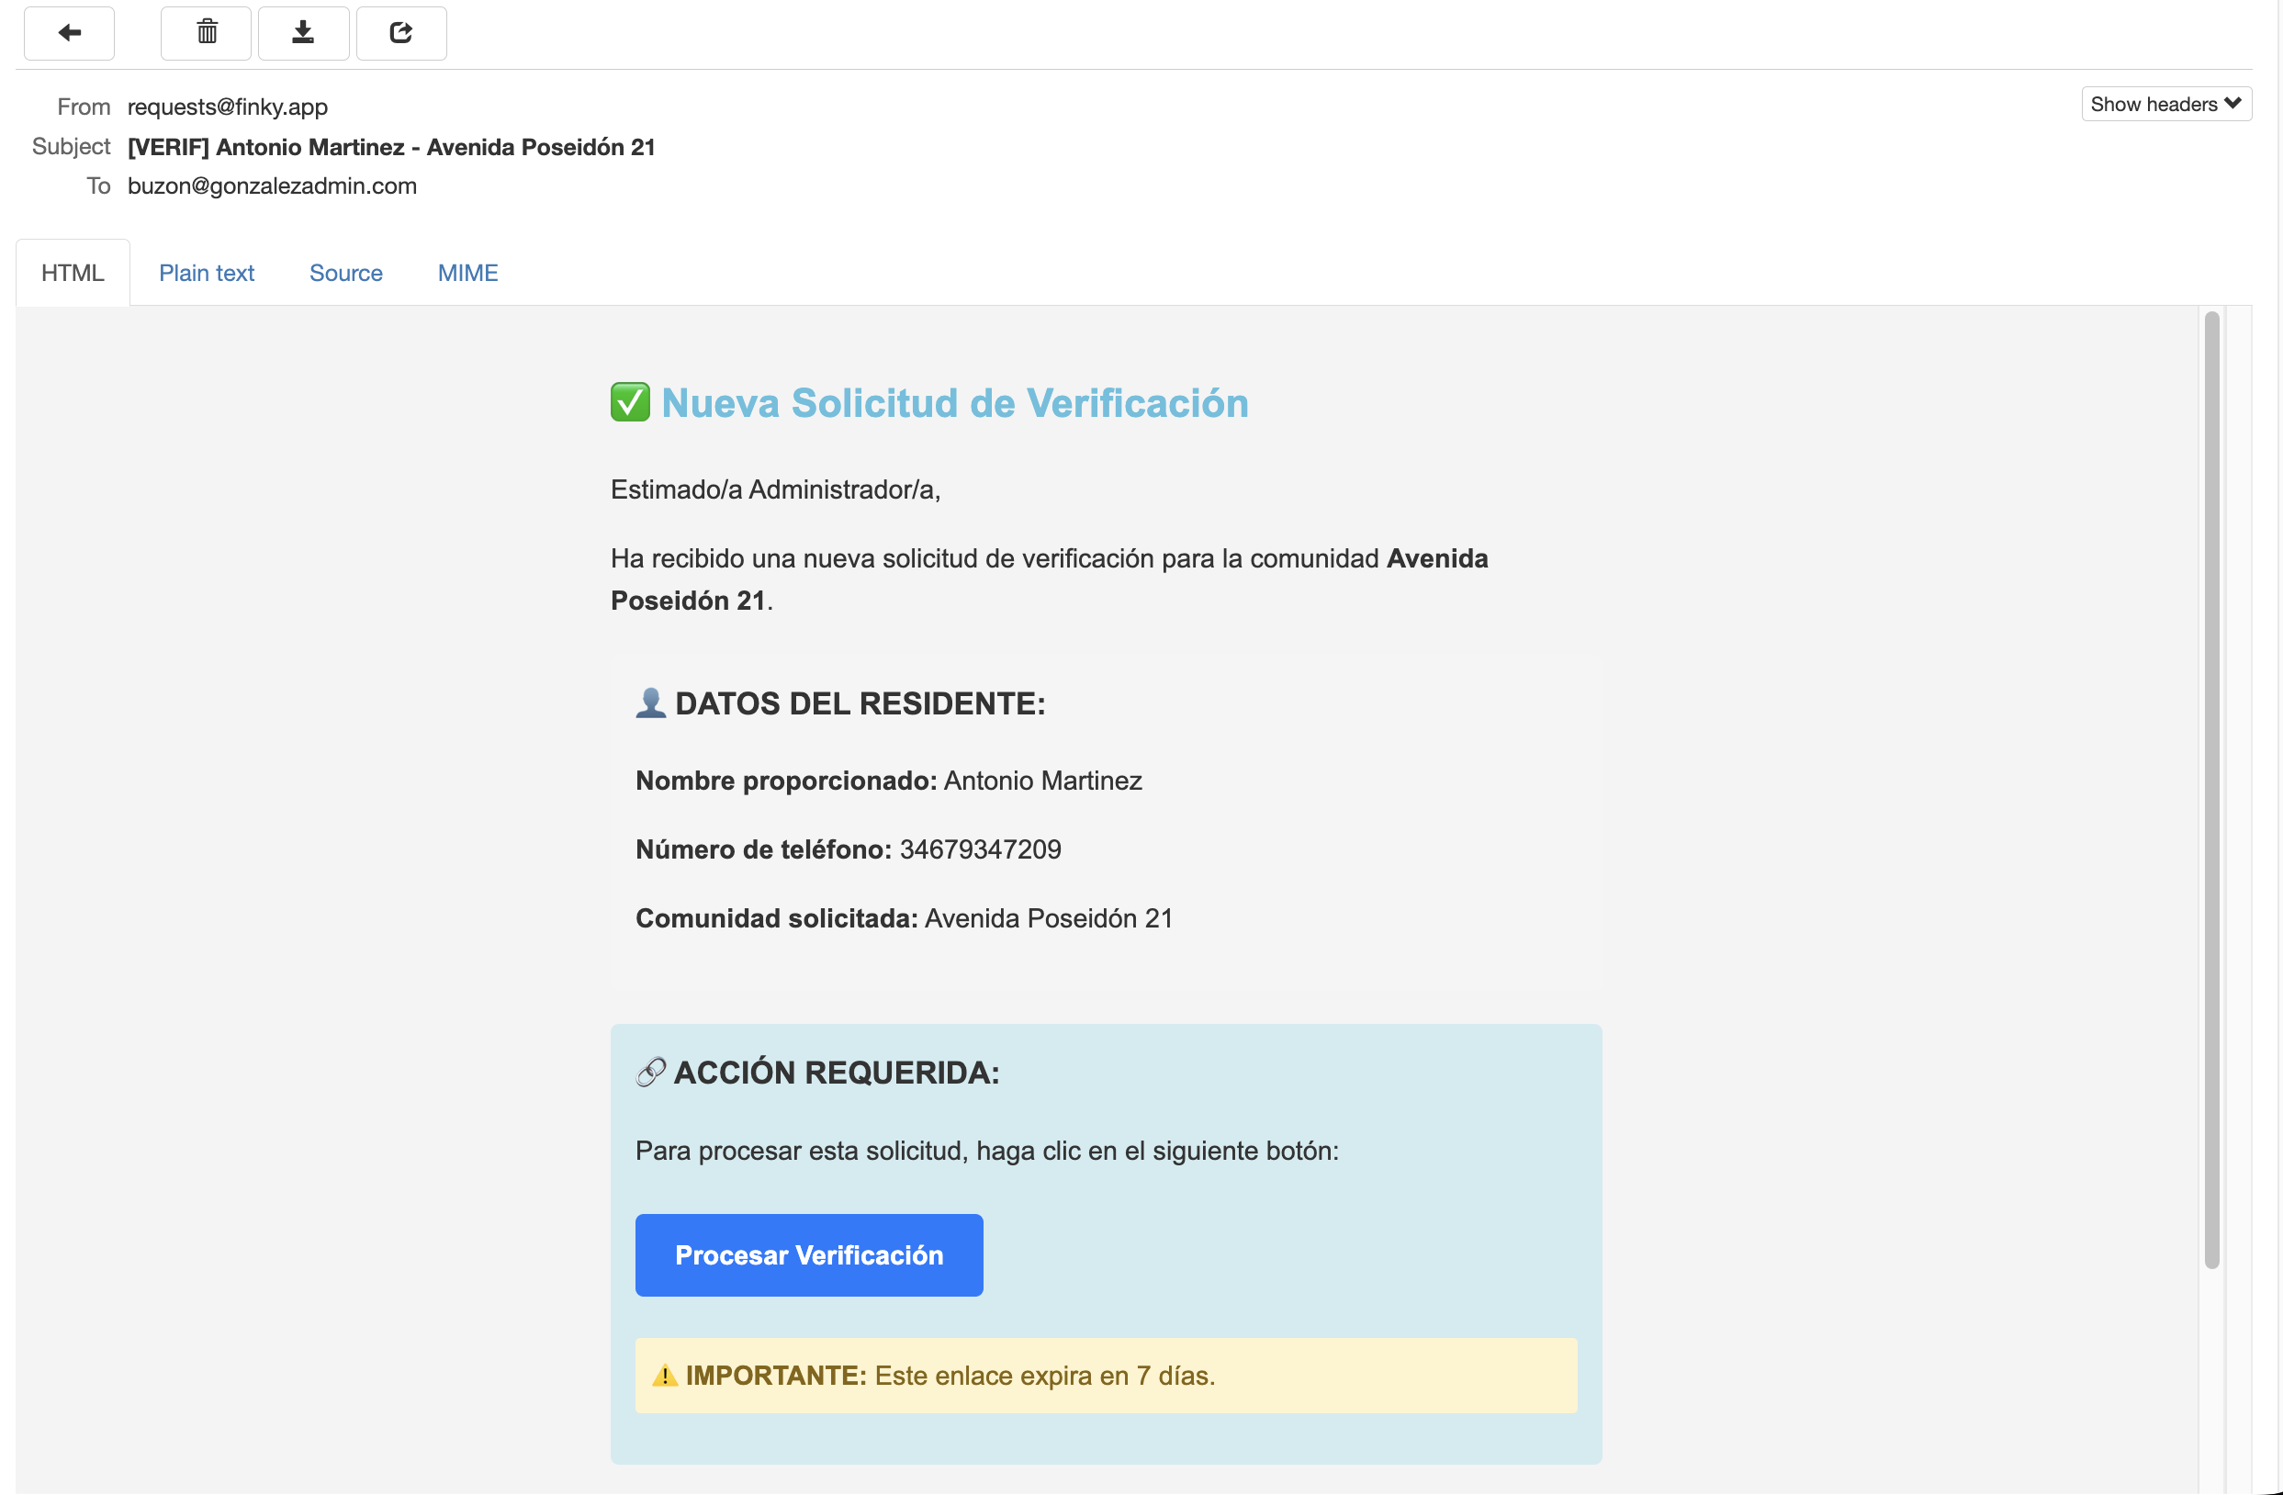Click the phone number 34679347209
This screenshot has height=1495, width=2283.
pos(978,849)
